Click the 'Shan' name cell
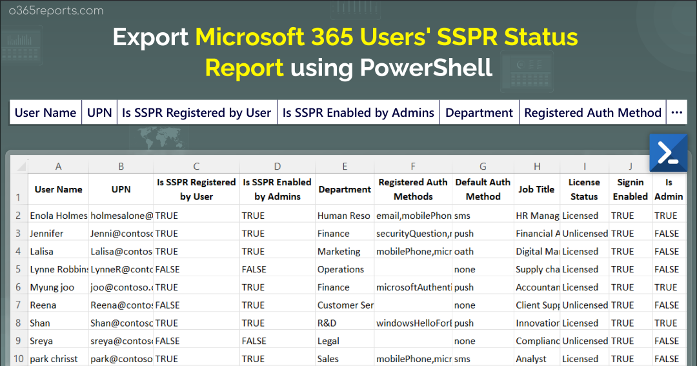The width and height of the screenshot is (697, 366). click(58, 323)
